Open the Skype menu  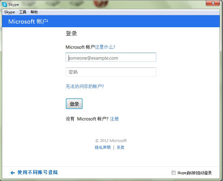[x=9, y=12]
